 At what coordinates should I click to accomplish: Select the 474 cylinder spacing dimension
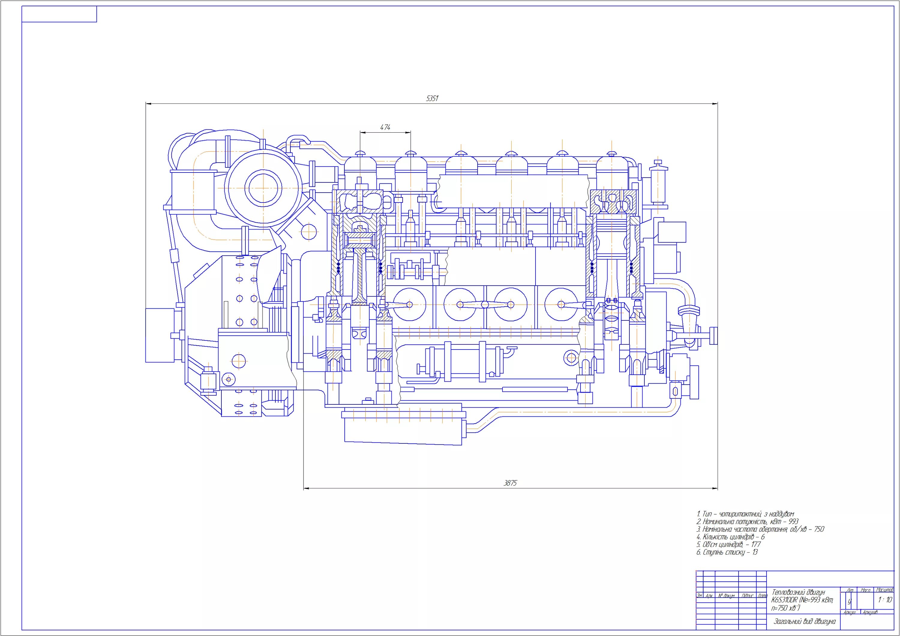tap(385, 127)
